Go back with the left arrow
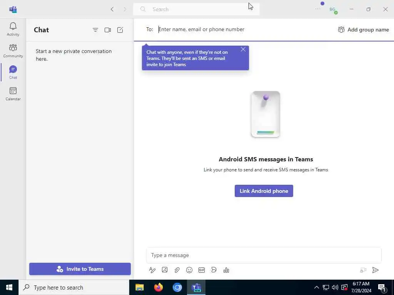The image size is (394, 295). 112,9
